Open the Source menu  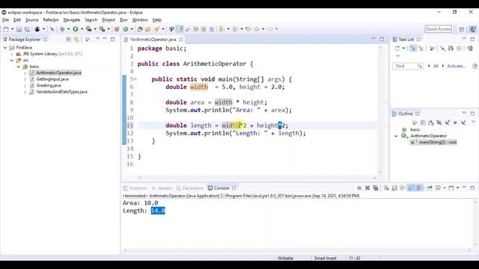click(31, 20)
